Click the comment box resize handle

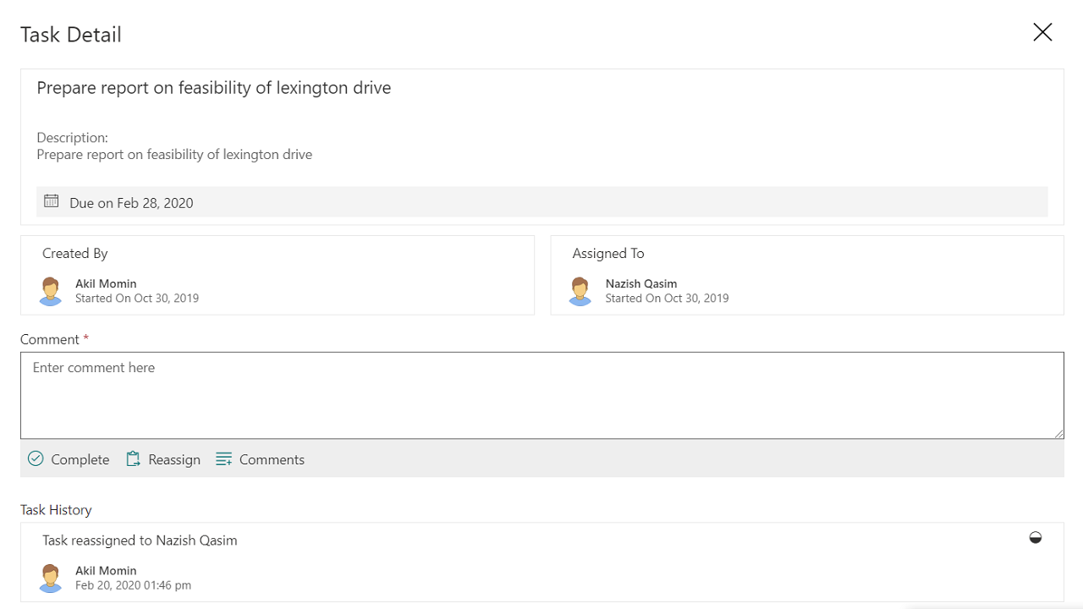[x=1058, y=433]
